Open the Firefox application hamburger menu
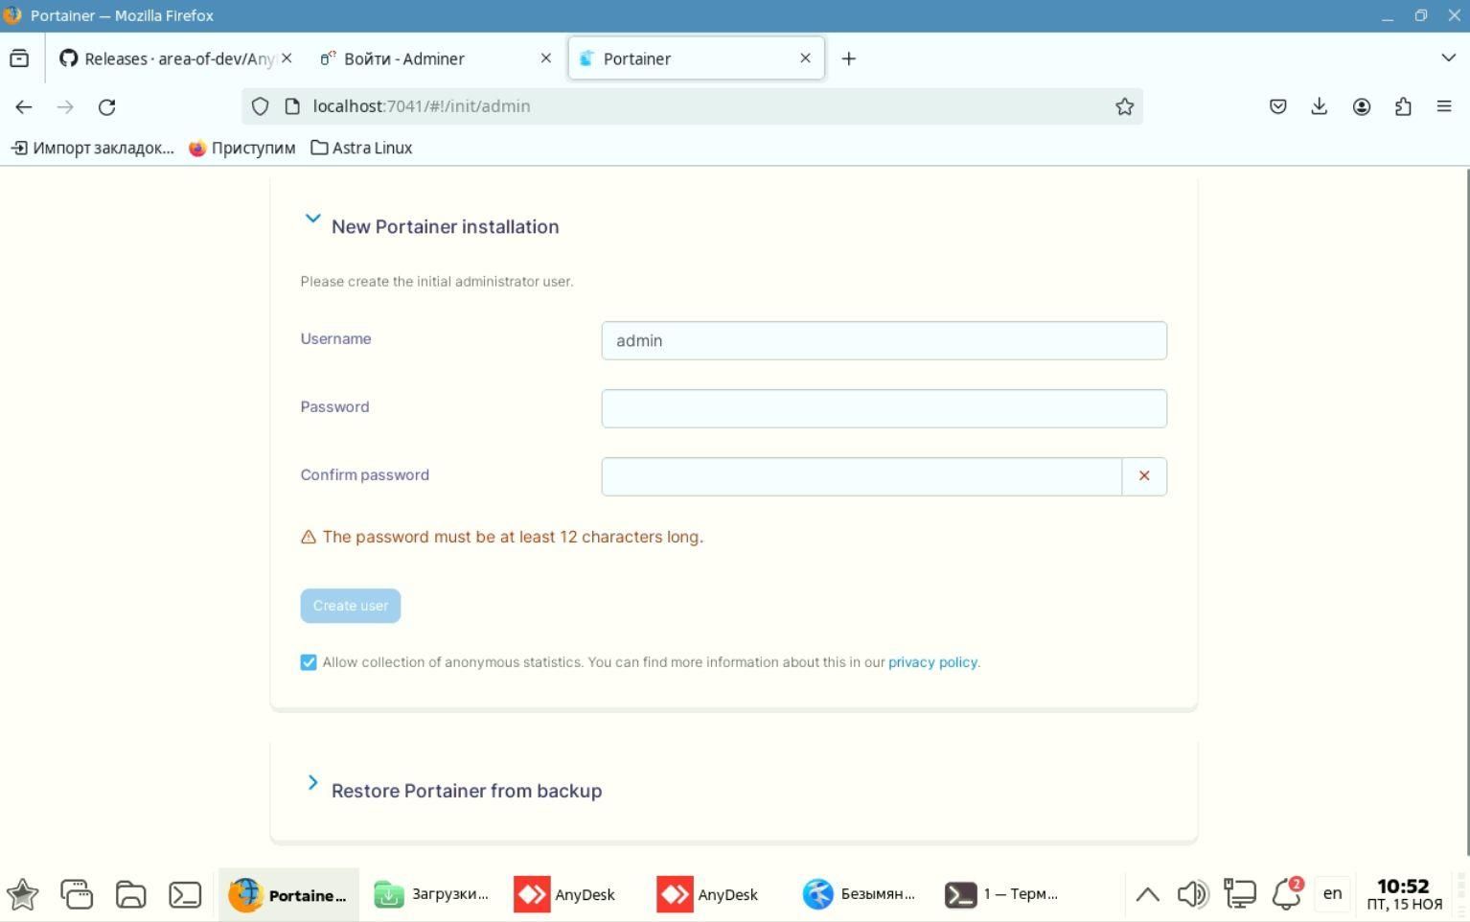The height and width of the screenshot is (922, 1470). pos(1444,106)
